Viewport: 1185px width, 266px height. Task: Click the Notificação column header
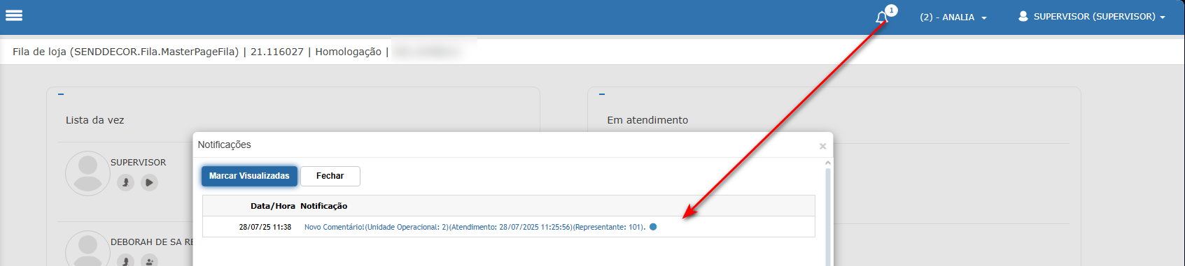(x=324, y=206)
